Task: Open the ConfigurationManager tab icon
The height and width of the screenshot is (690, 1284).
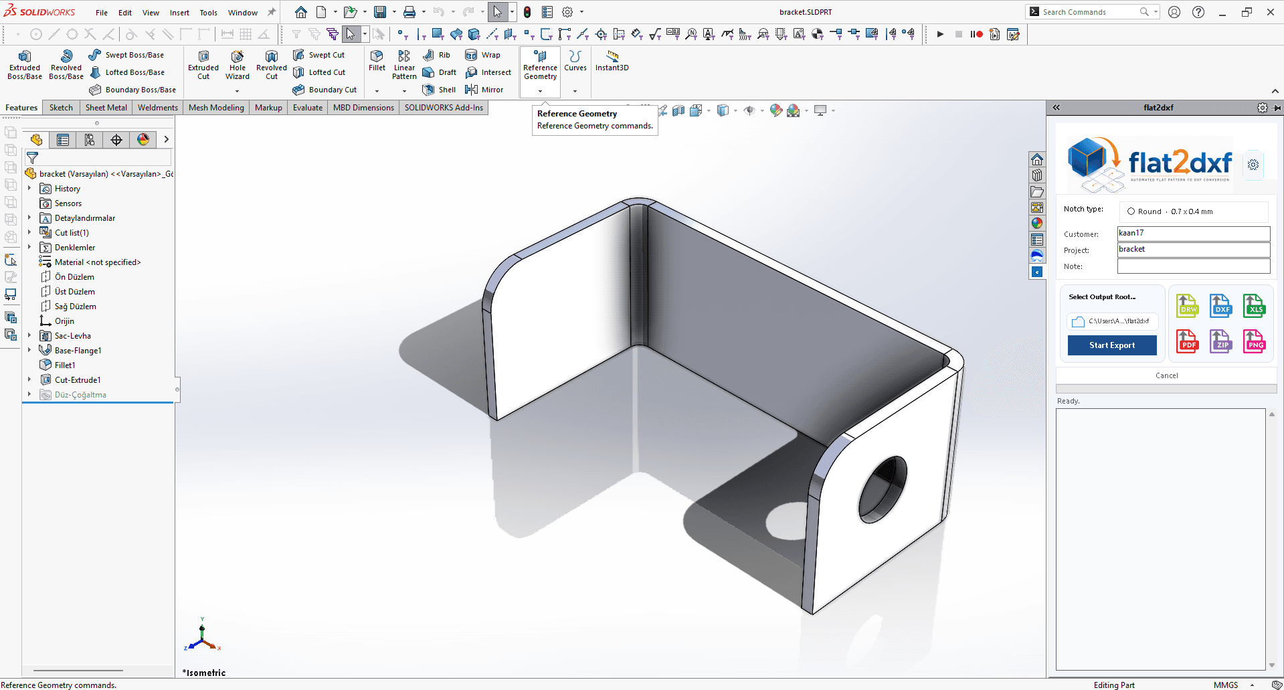Action: click(x=90, y=139)
